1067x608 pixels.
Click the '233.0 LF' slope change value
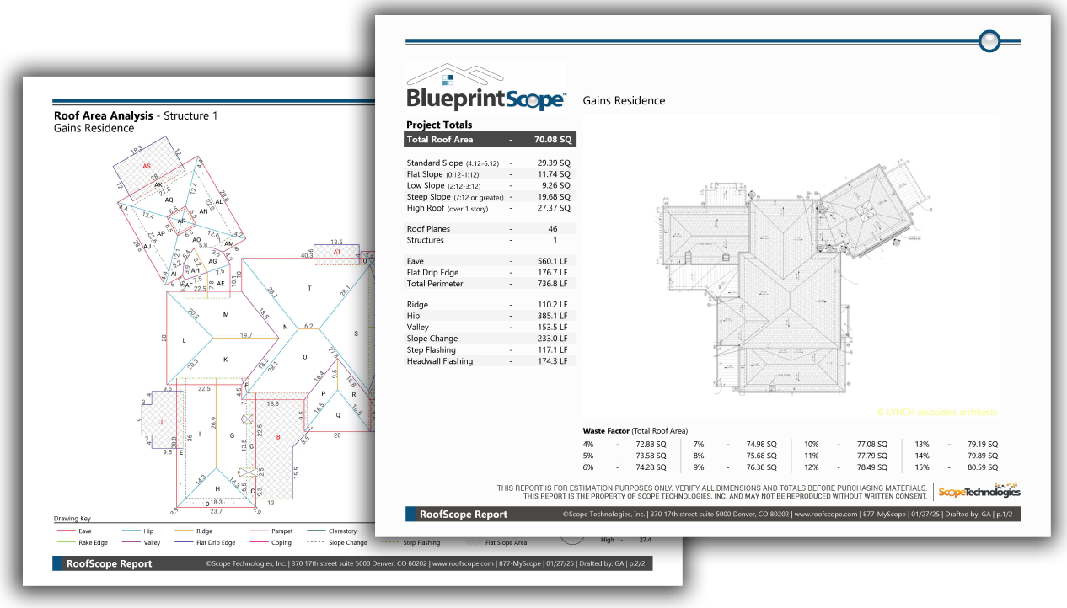[552, 339]
